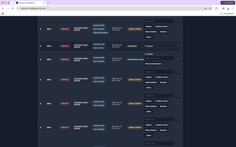Click the ACCOUNT PND tag in the 16:23:01 row

tap(99, 102)
